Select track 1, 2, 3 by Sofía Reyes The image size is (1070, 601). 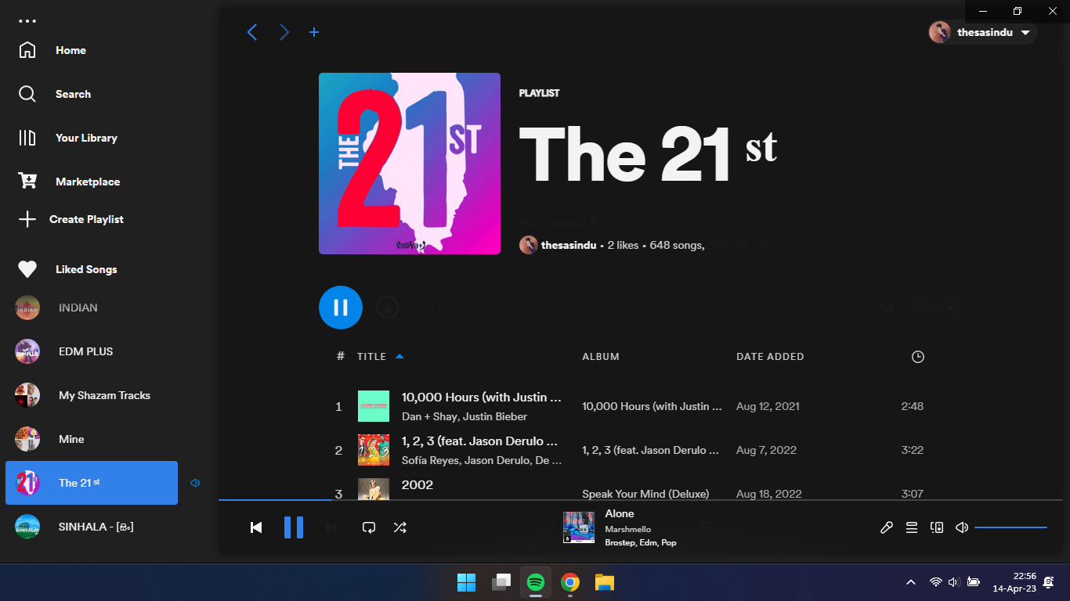[x=479, y=441]
